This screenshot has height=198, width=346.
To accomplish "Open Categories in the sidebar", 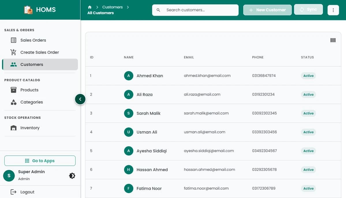I will coord(40,102).
